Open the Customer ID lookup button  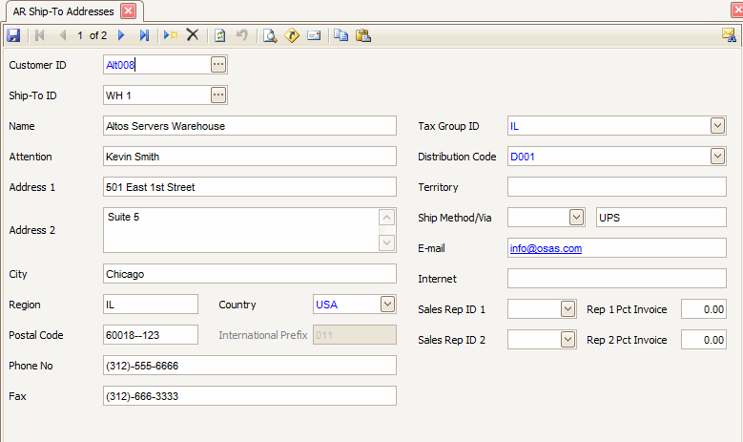click(x=218, y=65)
